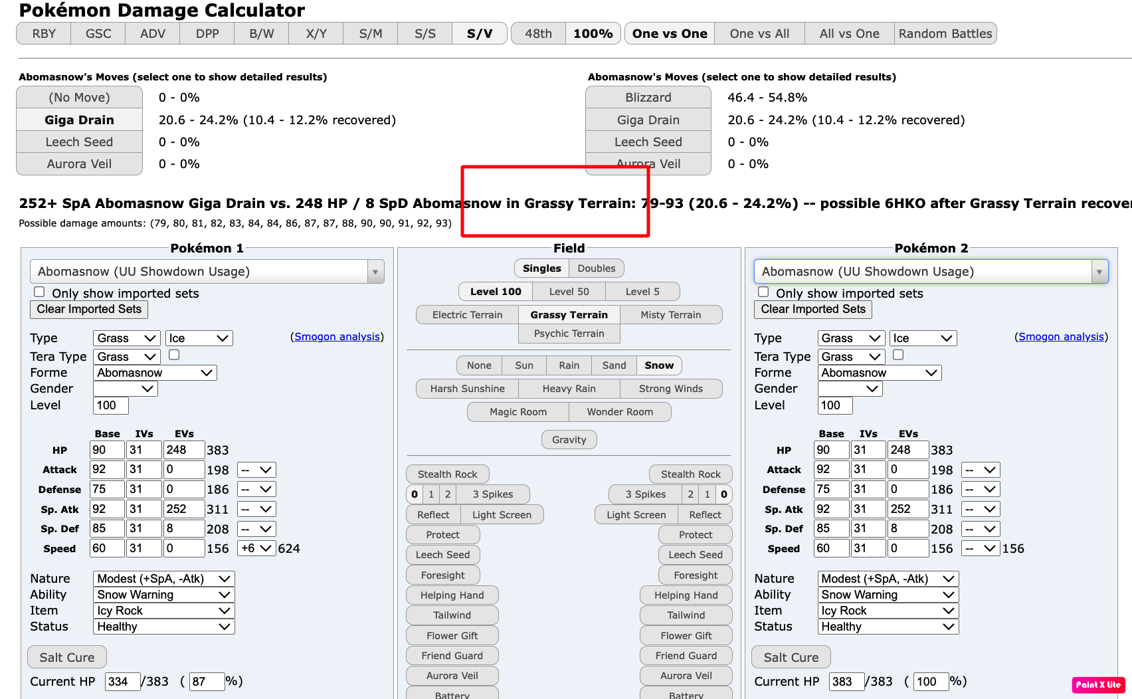Open Pokémon 1 Nature dropdown
Image resolution: width=1132 pixels, height=699 pixels.
(x=163, y=579)
